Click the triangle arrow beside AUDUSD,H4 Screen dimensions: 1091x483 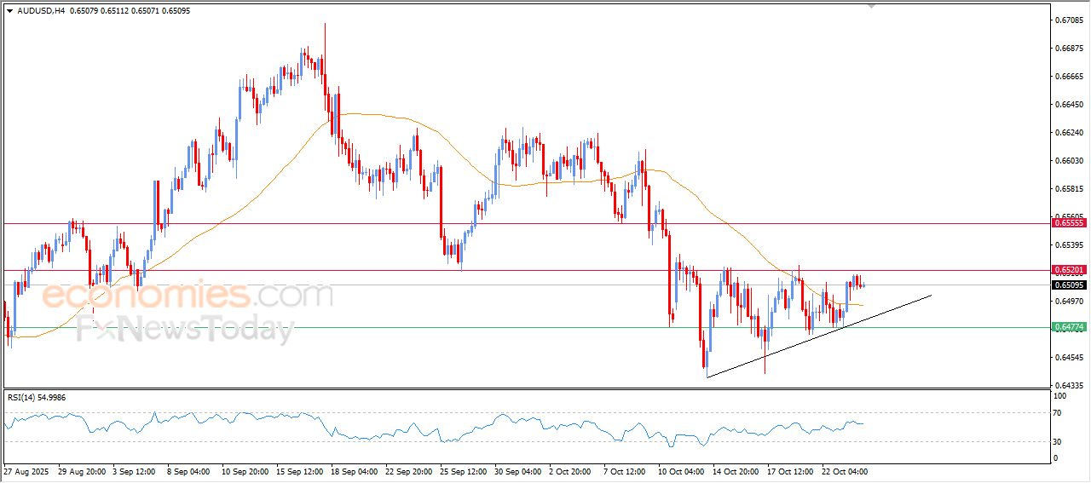click(9, 11)
